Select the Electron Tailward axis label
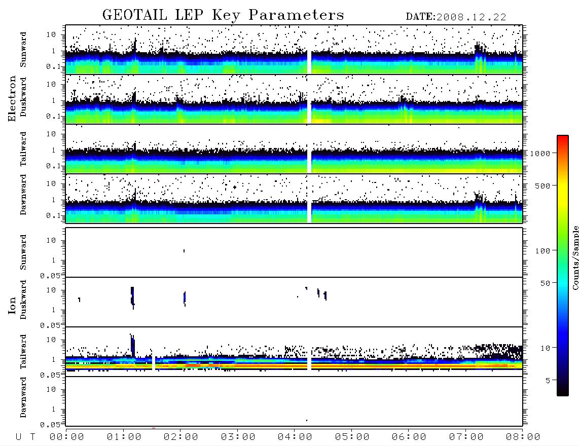Viewport: 579px width, 446px height. tap(23, 149)
